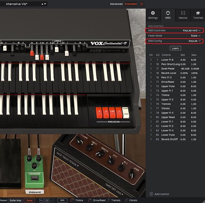Open the history list icon in bottom toolbar
Viewport: 205px width, 203px height.
(x=47, y=200)
